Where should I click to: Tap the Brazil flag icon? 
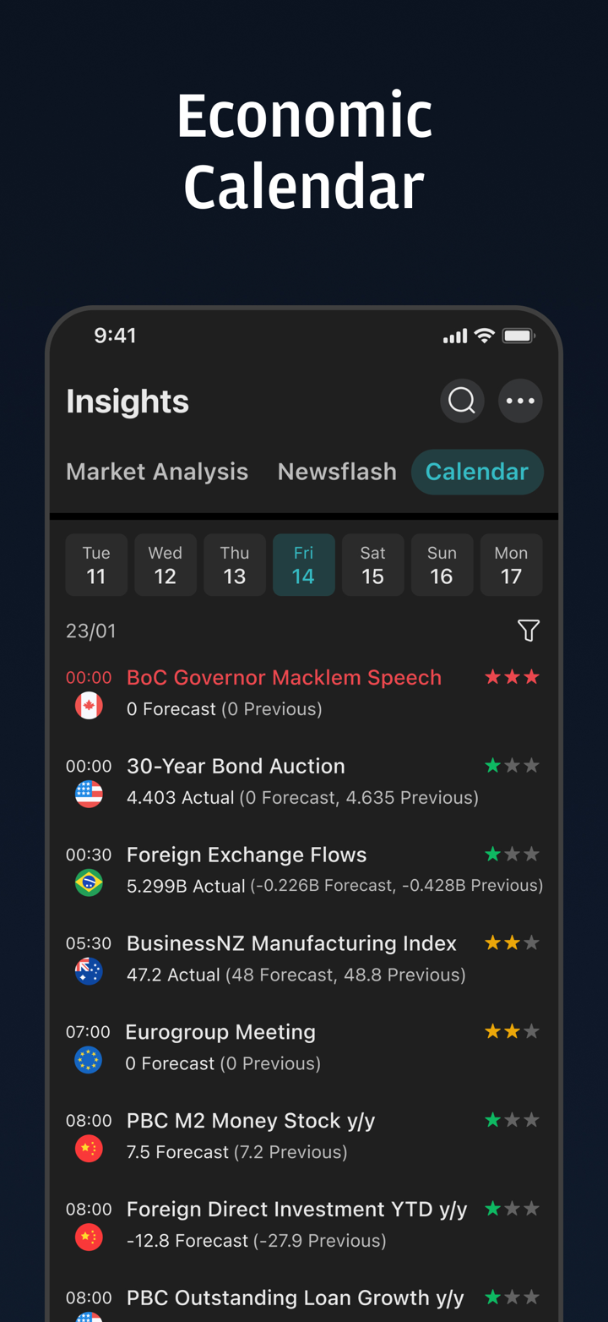click(89, 883)
